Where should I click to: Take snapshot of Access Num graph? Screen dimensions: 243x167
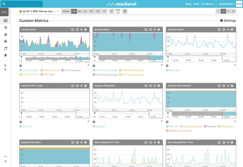(x=77, y=30)
